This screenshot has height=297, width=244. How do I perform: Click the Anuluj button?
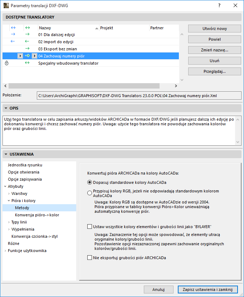point(158,290)
